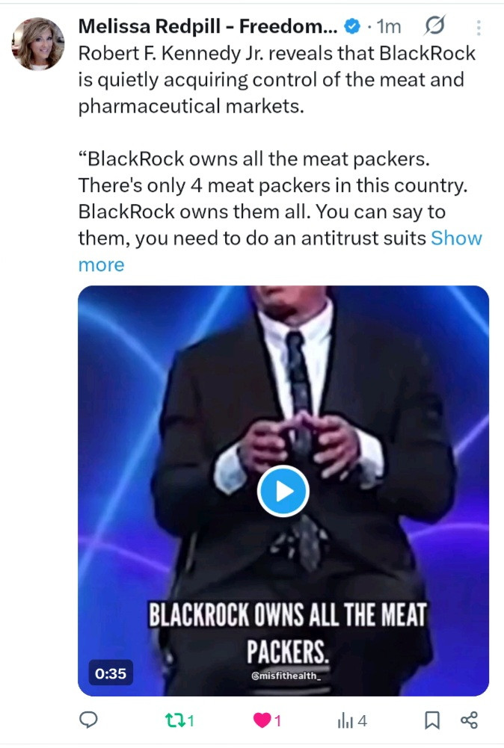Image resolution: width=504 pixels, height=748 pixels.
Task: Click the view count number 4
Action: point(362,720)
